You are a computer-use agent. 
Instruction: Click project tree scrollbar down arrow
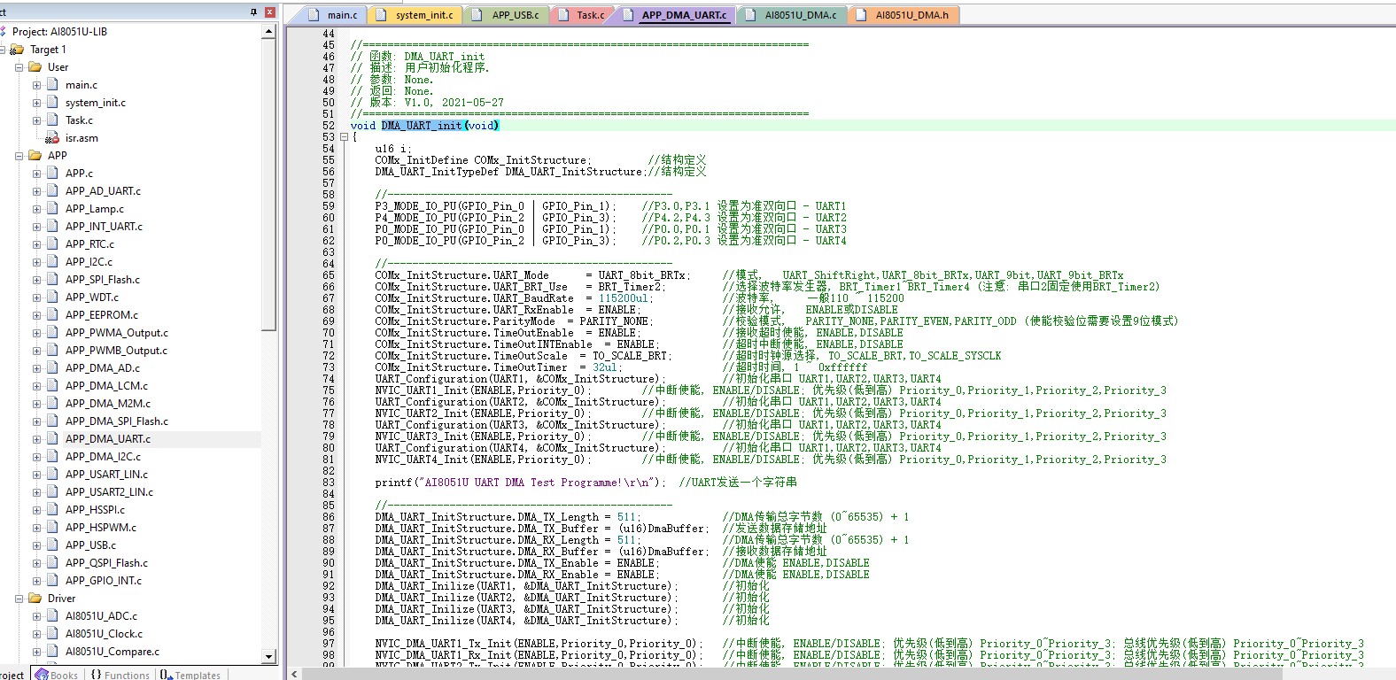269,657
